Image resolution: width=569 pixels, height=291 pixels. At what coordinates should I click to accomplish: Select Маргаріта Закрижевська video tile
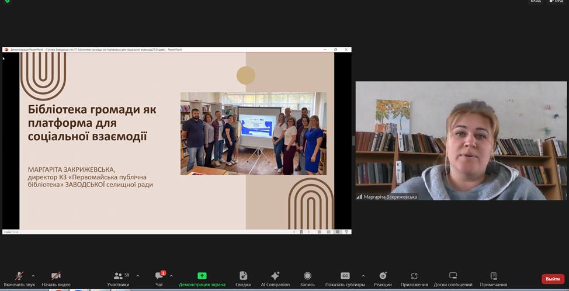(x=461, y=140)
